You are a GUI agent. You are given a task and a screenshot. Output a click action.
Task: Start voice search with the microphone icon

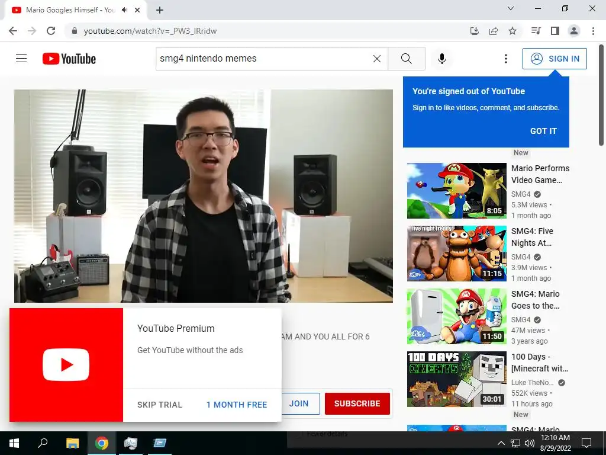441,59
